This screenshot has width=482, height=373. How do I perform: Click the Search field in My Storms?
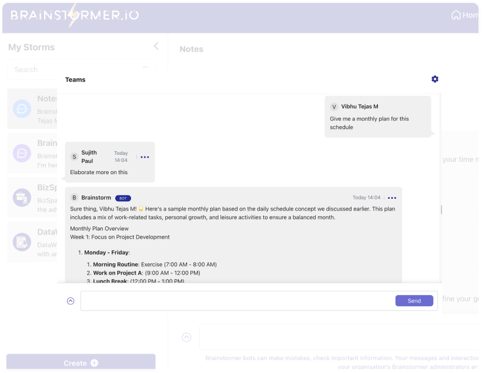click(81, 69)
